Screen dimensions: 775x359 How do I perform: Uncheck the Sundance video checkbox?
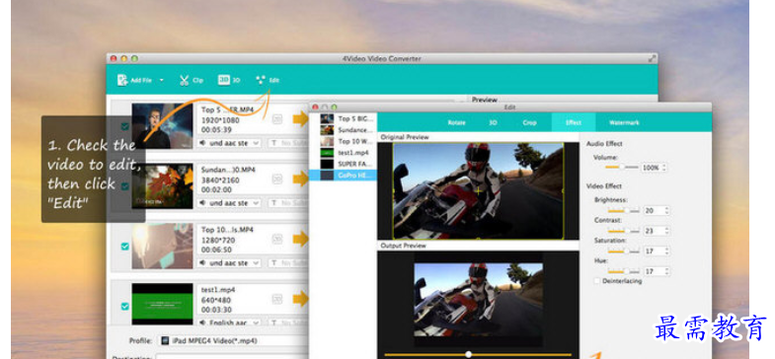tap(125, 186)
